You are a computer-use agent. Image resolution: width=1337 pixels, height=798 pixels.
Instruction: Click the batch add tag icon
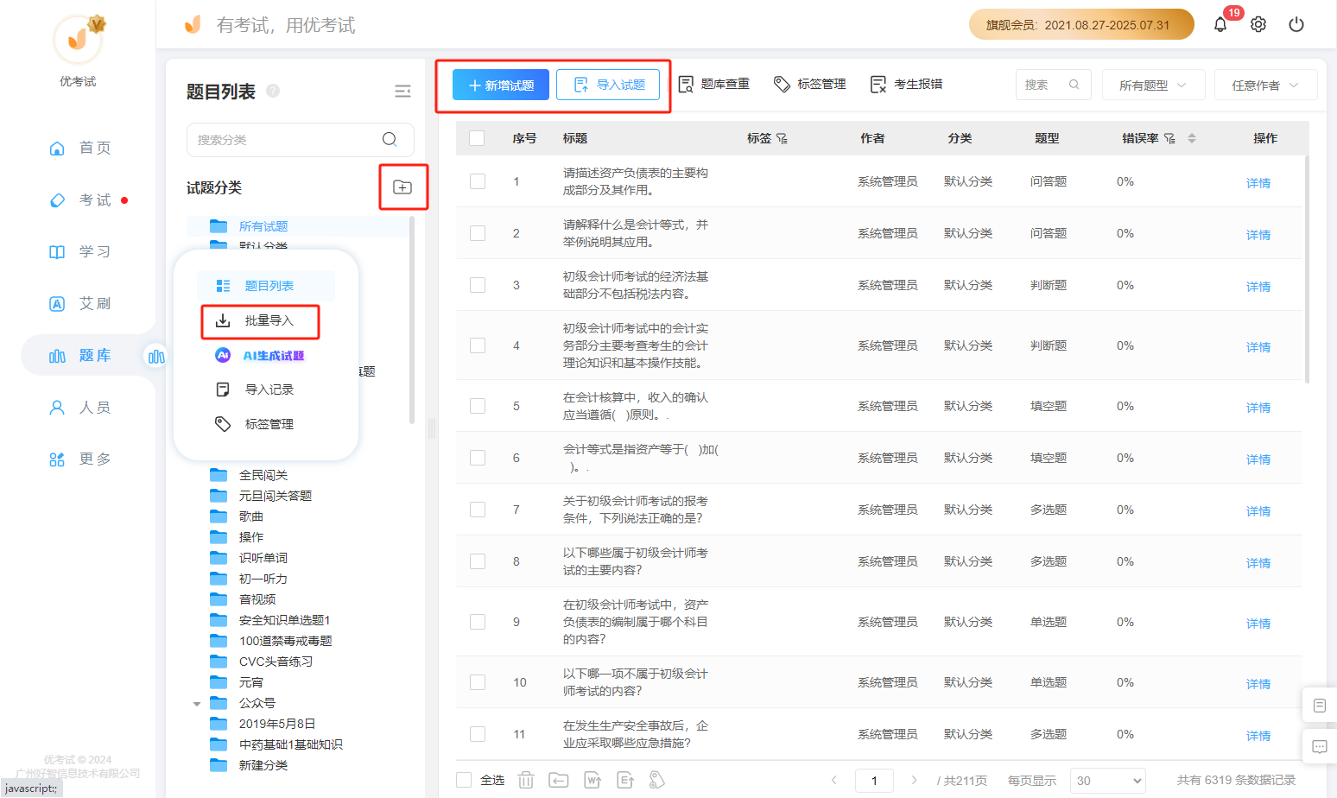[x=657, y=780]
